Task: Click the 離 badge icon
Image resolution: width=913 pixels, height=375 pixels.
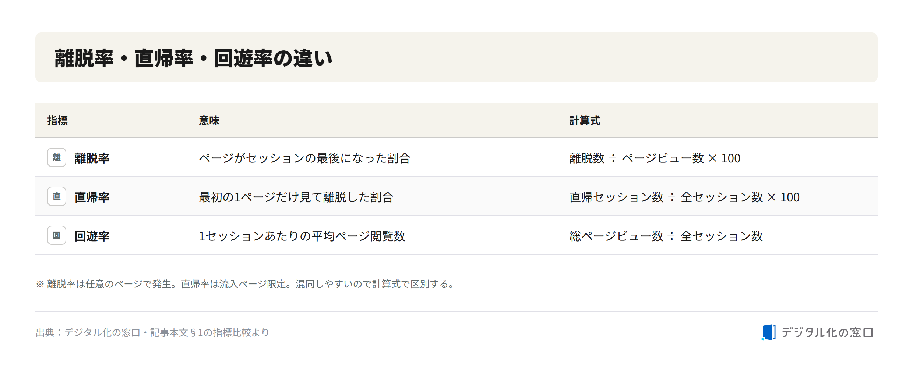Action: (x=57, y=157)
